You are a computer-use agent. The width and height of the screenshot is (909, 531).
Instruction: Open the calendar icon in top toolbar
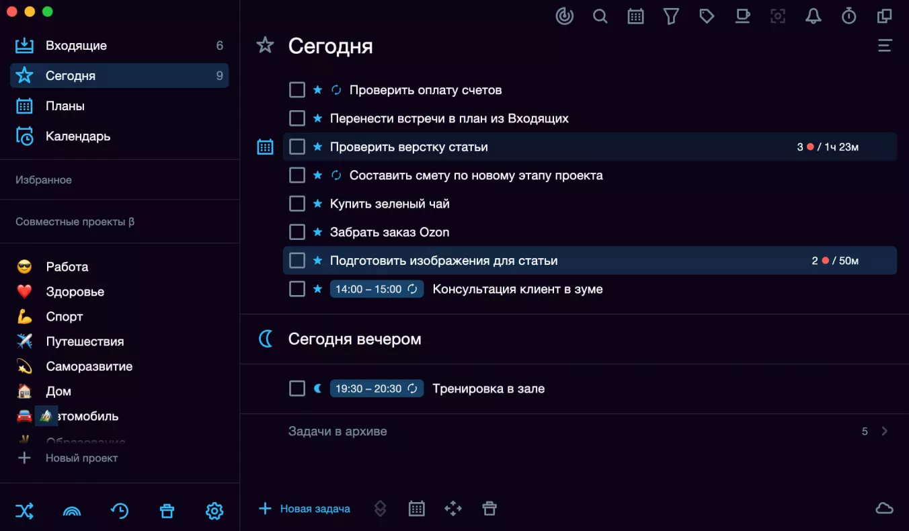coord(635,16)
